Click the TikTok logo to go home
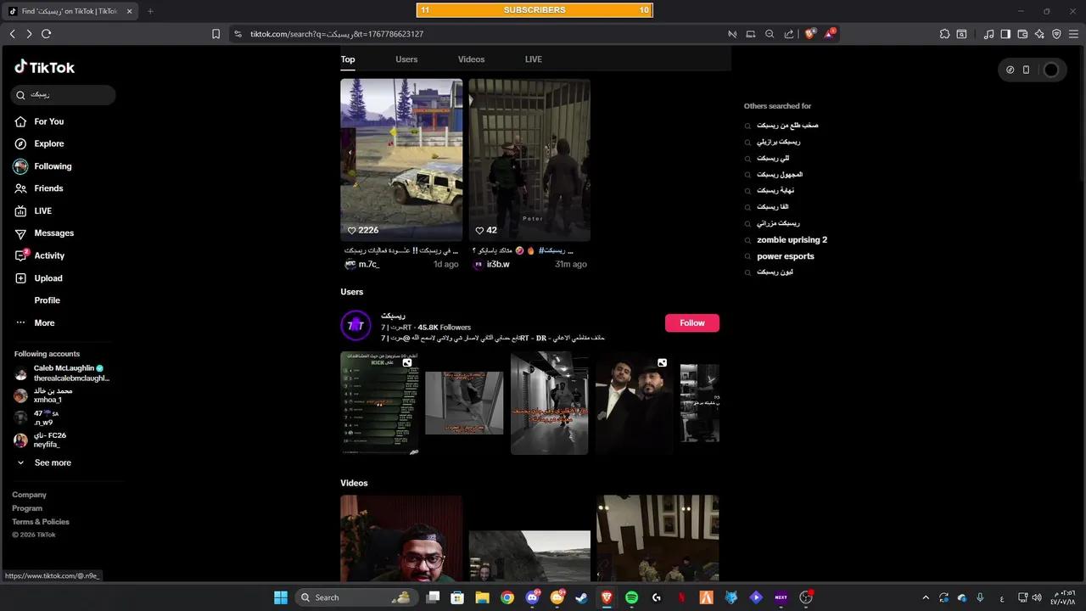The image size is (1086, 611). pos(44,67)
